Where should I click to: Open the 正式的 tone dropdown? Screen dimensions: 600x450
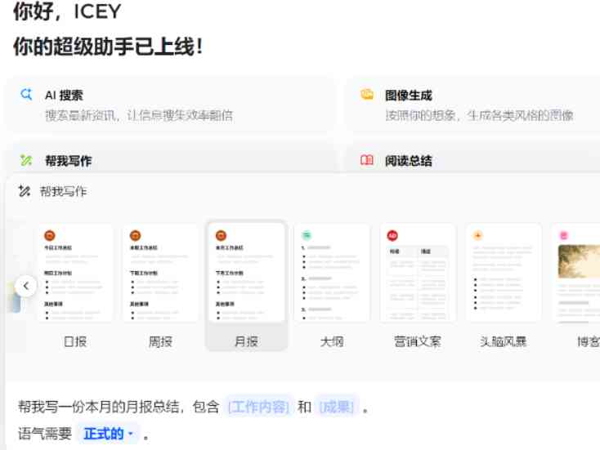[x=109, y=434]
